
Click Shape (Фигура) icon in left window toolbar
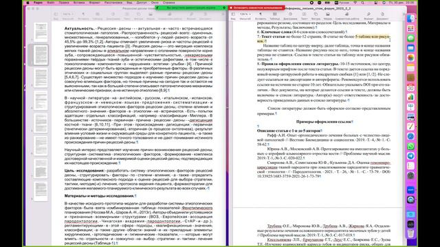pyautogui.click(x=139, y=14)
